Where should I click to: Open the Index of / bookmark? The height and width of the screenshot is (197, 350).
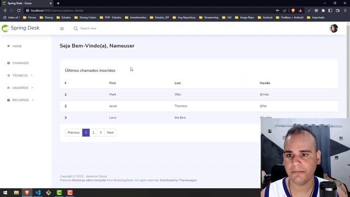point(11,18)
